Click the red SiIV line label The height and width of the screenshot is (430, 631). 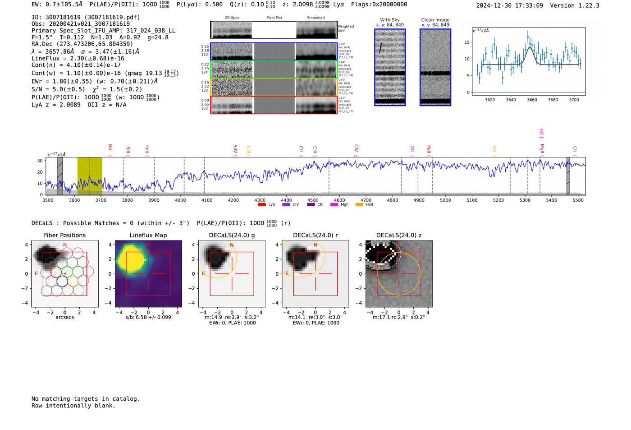[235, 150]
